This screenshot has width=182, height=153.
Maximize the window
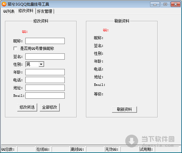(165, 4)
